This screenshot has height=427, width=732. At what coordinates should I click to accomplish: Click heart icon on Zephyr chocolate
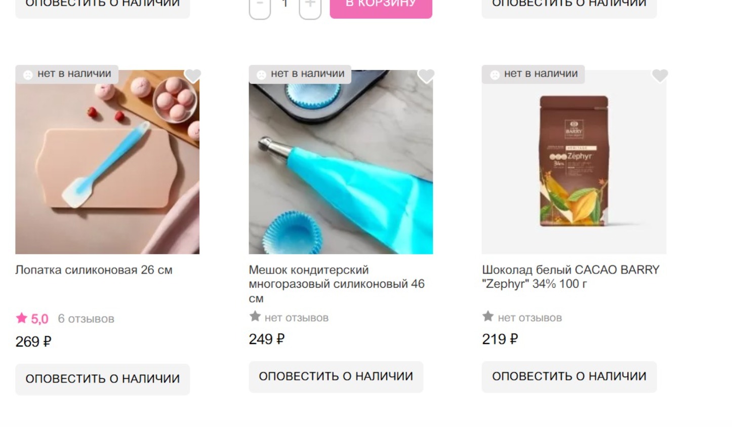point(660,75)
